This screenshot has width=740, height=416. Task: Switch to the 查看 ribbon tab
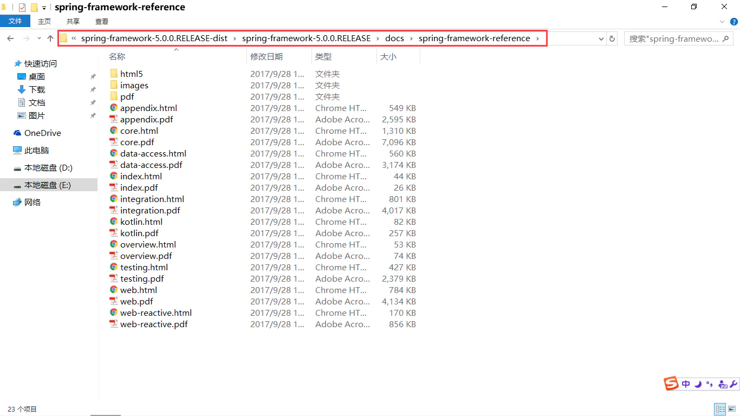(103, 21)
